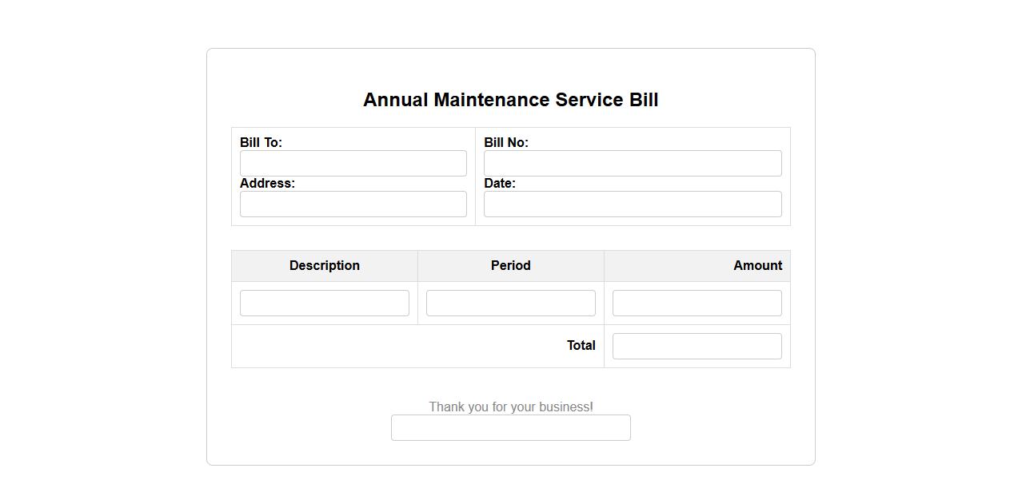Screen dimensions: 1022x480
Task: Select the Amount column header
Action: point(757,265)
